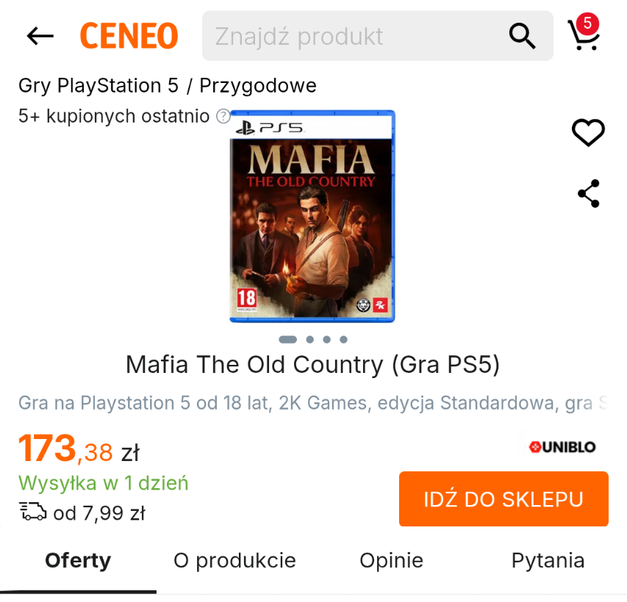The image size is (627, 602).
Task: Select the Oferty tab
Action: click(78, 560)
